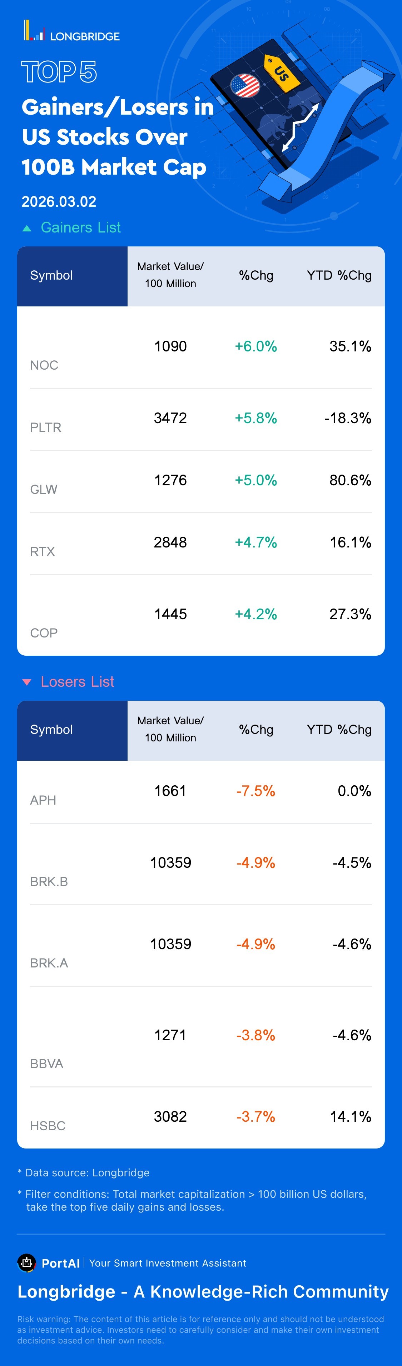Select the GLW ticker symbol
Image resolution: width=402 pixels, height=1366 pixels.
click(x=44, y=489)
